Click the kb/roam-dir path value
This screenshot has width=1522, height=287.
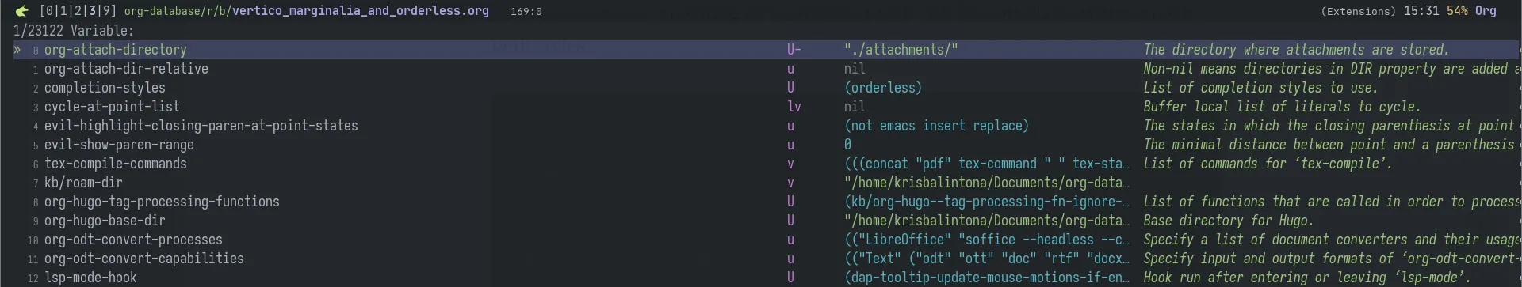tap(987, 183)
